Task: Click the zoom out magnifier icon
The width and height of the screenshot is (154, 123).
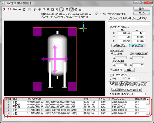Action: point(9,9)
